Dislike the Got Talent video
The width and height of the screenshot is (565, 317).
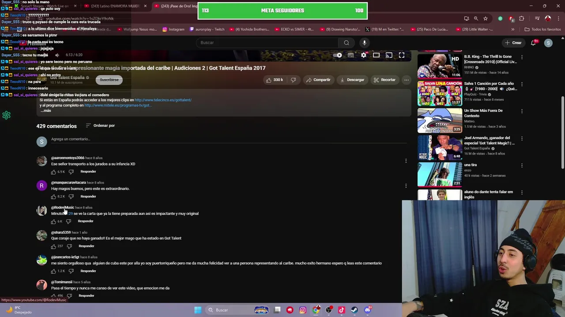pyautogui.click(x=293, y=80)
